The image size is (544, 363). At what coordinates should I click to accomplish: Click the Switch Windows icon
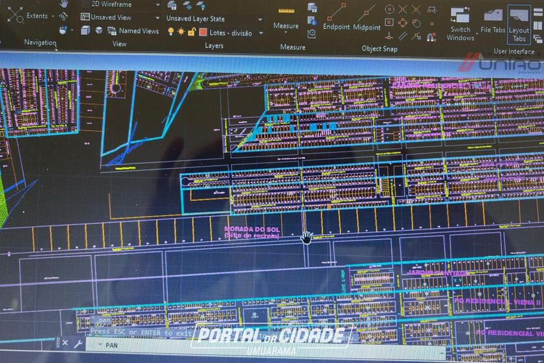pos(460,23)
